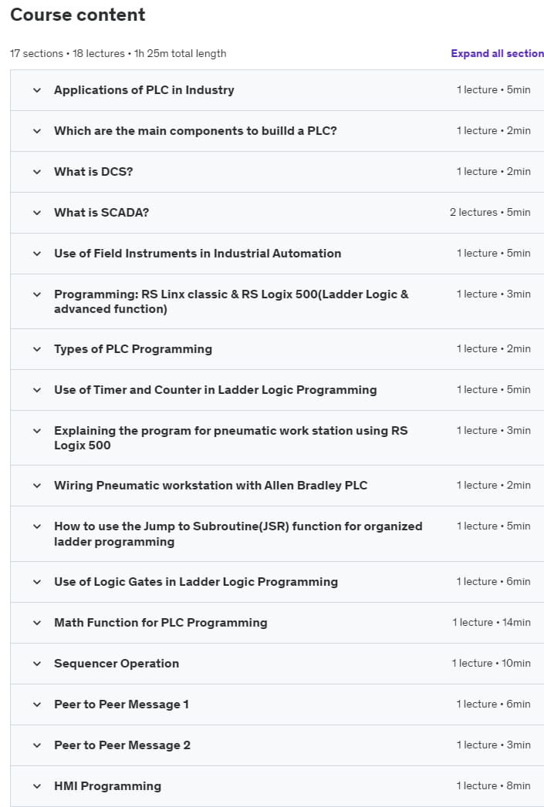Open the Jump to Subroutine(JSR) section
This screenshot has width=544, height=807.
click(238, 534)
